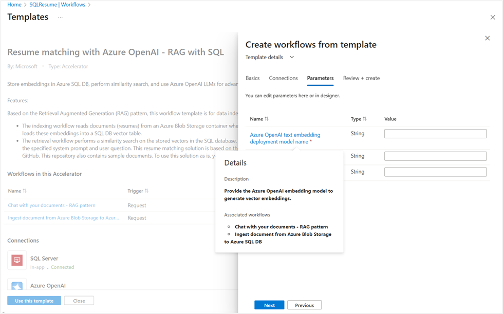The image size is (503, 314).
Task: Click the Request trigger for Chat workflow
Action: click(137, 205)
